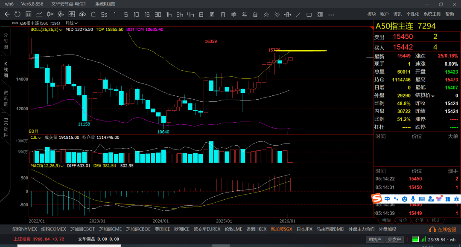
Task: Click the page down double-chevron icon
Action: [277, 14]
